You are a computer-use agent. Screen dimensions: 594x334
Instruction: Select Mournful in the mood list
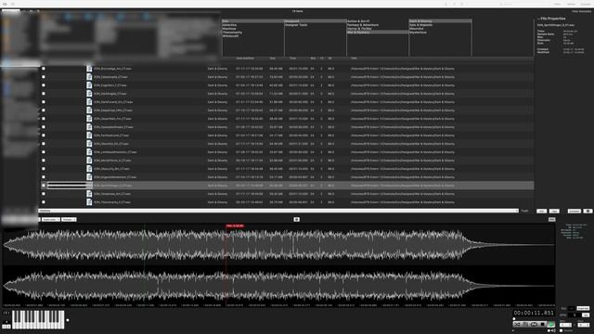[x=417, y=29]
